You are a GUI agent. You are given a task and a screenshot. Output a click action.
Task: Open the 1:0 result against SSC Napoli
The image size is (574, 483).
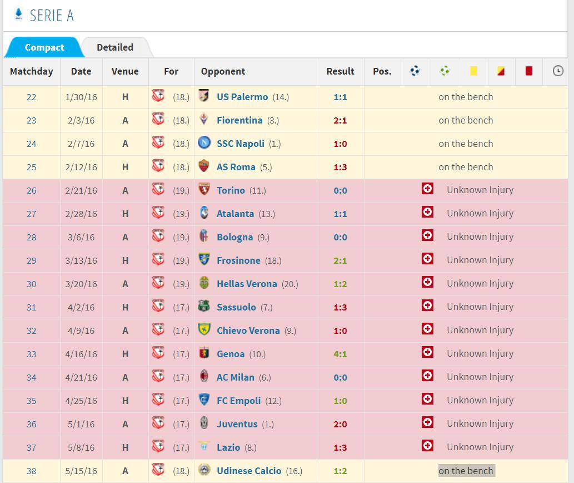pos(340,144)
